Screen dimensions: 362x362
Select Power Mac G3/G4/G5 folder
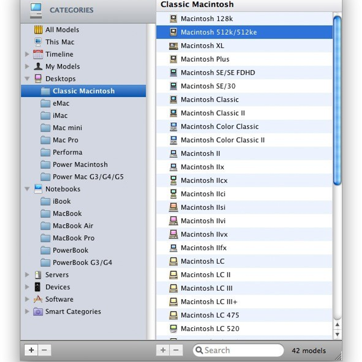click(88, 177)
